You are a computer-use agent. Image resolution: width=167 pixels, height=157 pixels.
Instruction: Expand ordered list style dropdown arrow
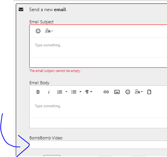pyautogui.click(x=67, y=92)
